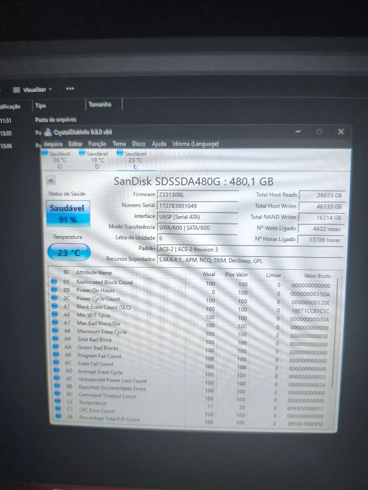Viewport: 368px width, 490px height.
Task: Click the Firmware field Z33130RL
Action: [x=197, y=195]
